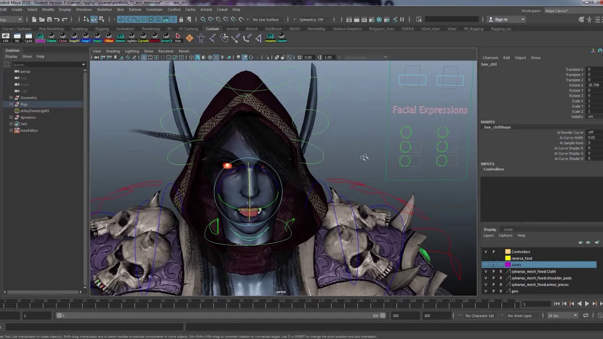Expand the Geometry group in Outliner
This screenshot has height=339, width=603.
tap(11, 98)
